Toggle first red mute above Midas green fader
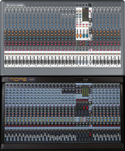The width and height of the screenshot is (125, 151). point(77,100)
